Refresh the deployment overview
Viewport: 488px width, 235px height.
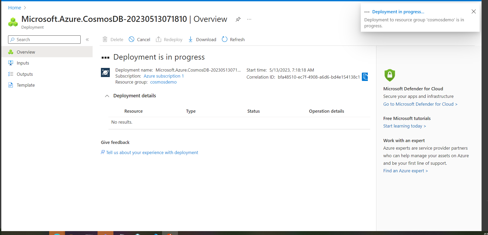pyautogui.click(x=233, y=39)
